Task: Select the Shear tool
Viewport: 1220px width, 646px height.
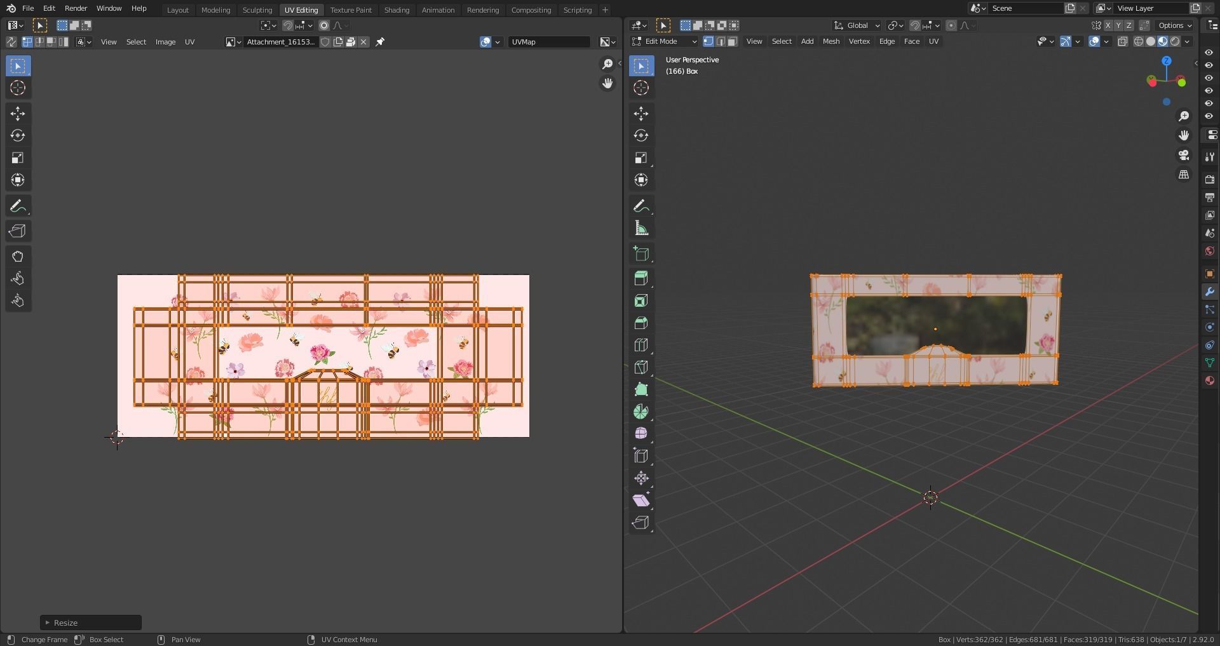Action: pos(641,501)
